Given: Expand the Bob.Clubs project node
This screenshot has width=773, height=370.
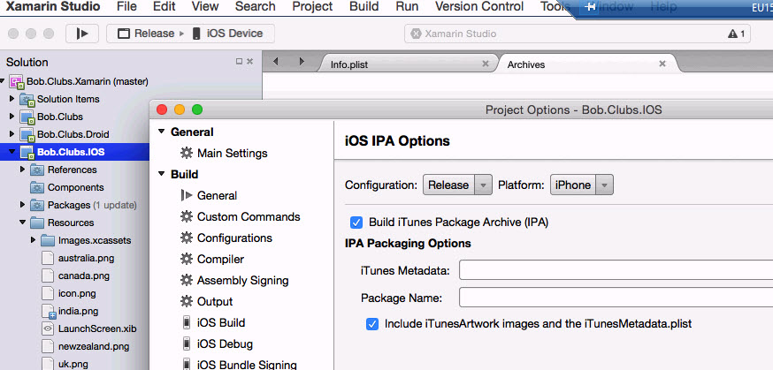Looking at the screenshot, I should tap(11, 117).
